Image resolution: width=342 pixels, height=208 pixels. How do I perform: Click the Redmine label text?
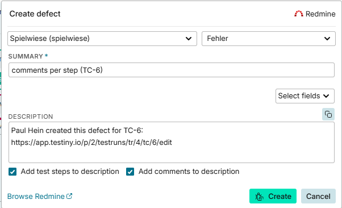pos(320,14)
